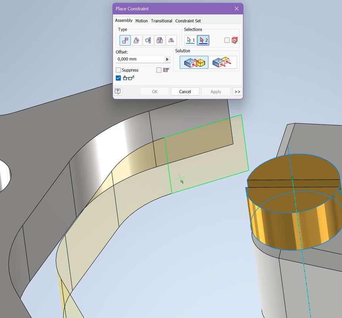The height and width of the screenshot is (318, 342).
Task: Activate first selection arrow button
Action: pos(190,40)
